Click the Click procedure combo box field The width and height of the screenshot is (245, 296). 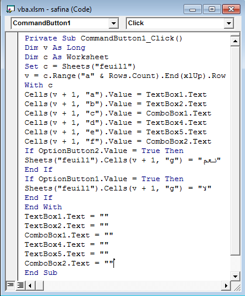pyautogui.click(x=180, y=23)
